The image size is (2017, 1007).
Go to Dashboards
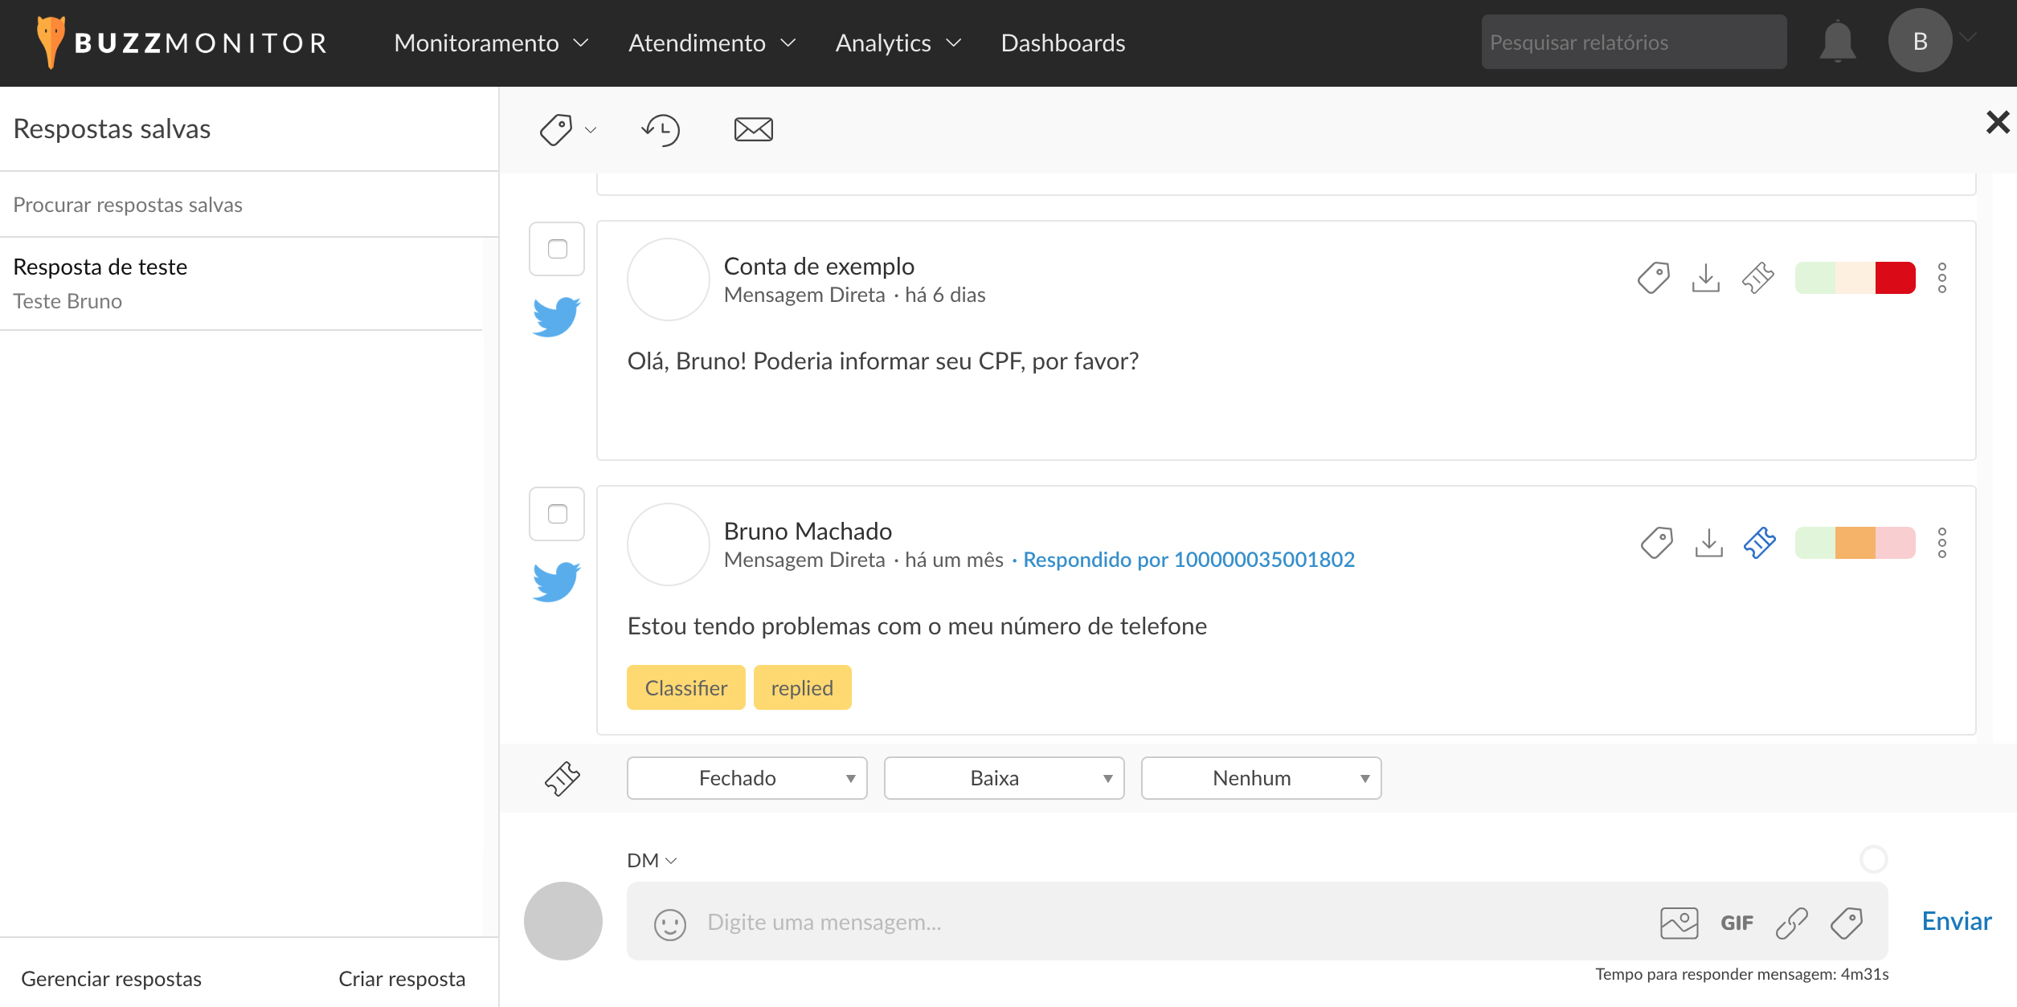pos(1062,43)
